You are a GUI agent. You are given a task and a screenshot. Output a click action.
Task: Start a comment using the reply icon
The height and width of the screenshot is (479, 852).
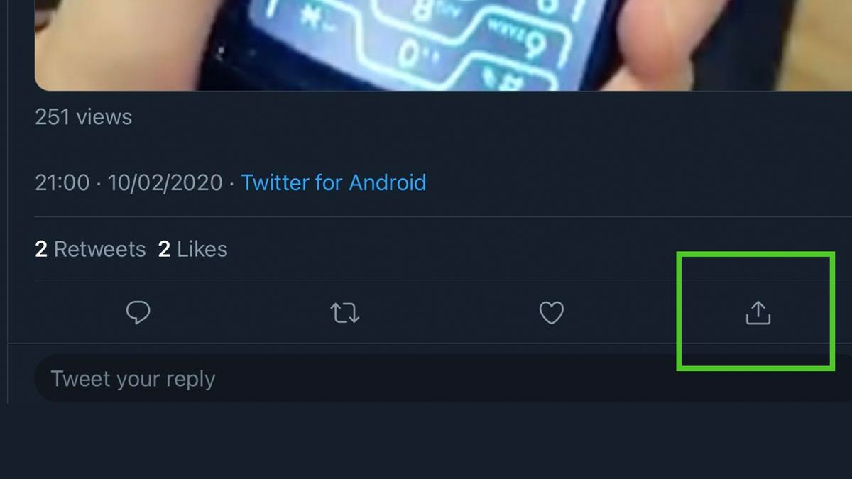[138, 312]
